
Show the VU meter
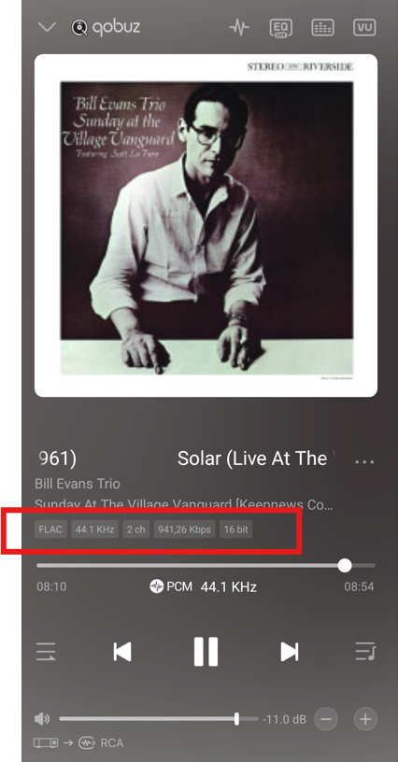pos(364,28)
